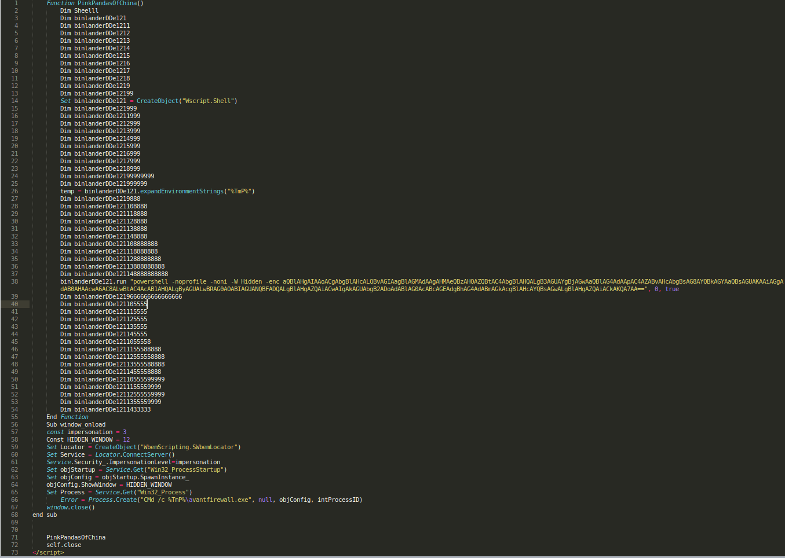Image resolution: width=785 pixels, height=558 pixels.
Task: Click the "%TmP%" string on the temp line
Action: (x=239, y=191)
